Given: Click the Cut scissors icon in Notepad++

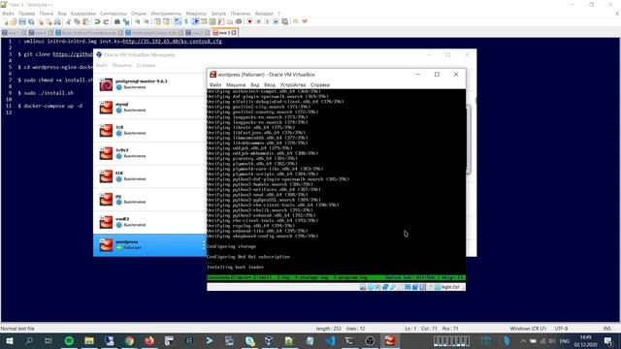Looking at the screenshot, I should tap(69, 22).
